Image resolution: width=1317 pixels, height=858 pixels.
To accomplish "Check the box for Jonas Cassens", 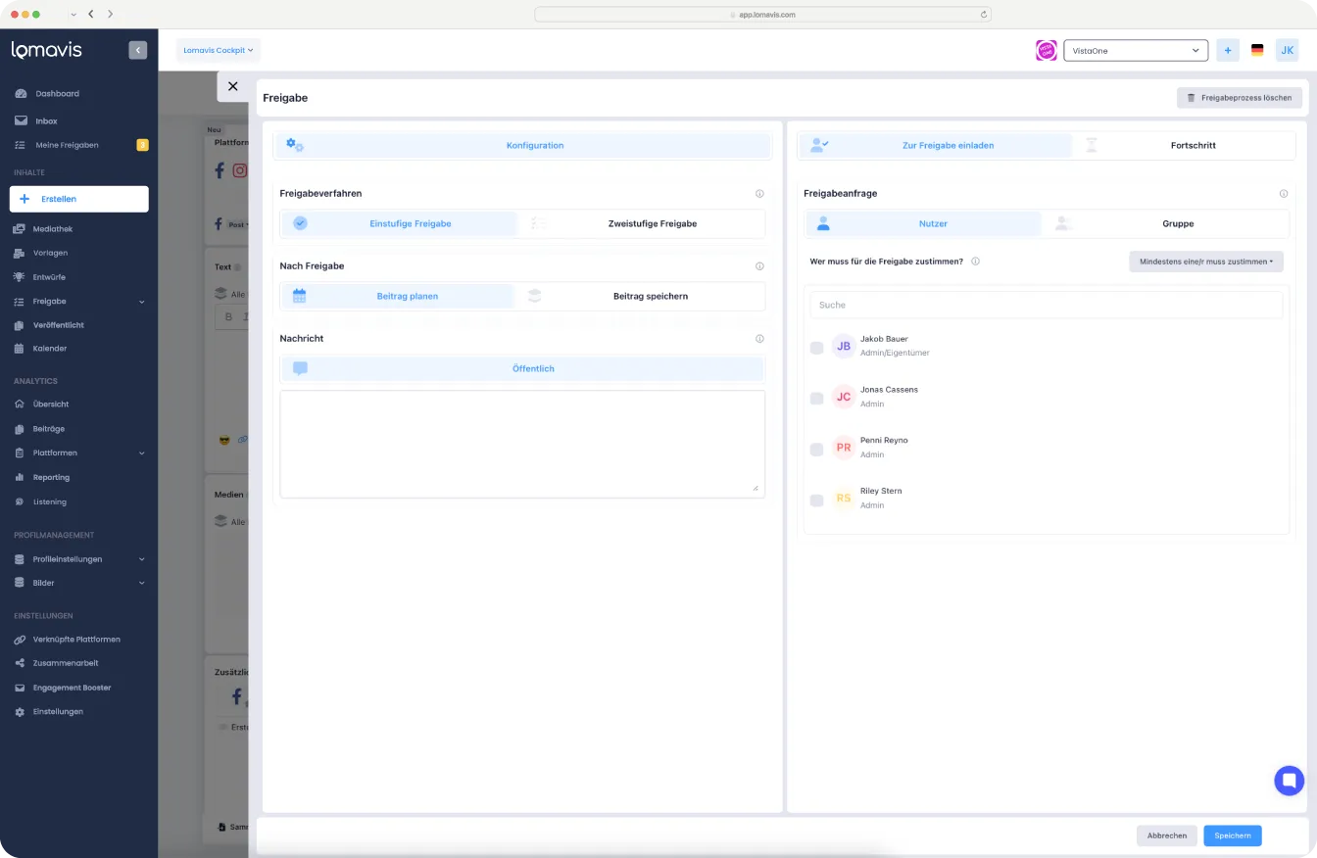I will (817, 399).
